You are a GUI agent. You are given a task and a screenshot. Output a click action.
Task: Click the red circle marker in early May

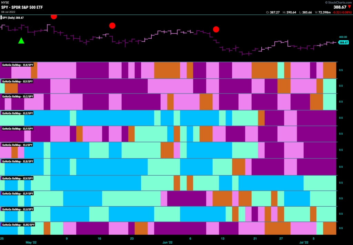point(54,17)
